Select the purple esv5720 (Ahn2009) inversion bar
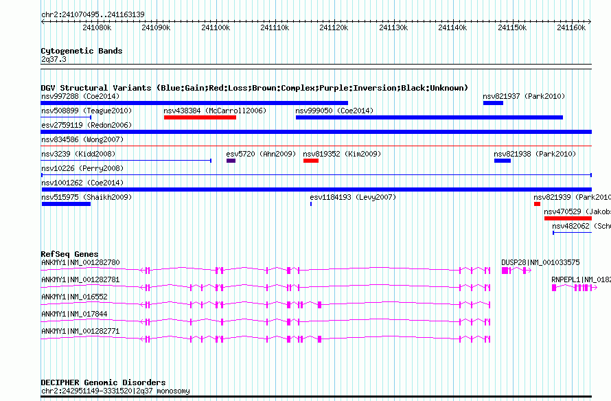This screenshot has width=611, height=401. (x=231, y=161)
